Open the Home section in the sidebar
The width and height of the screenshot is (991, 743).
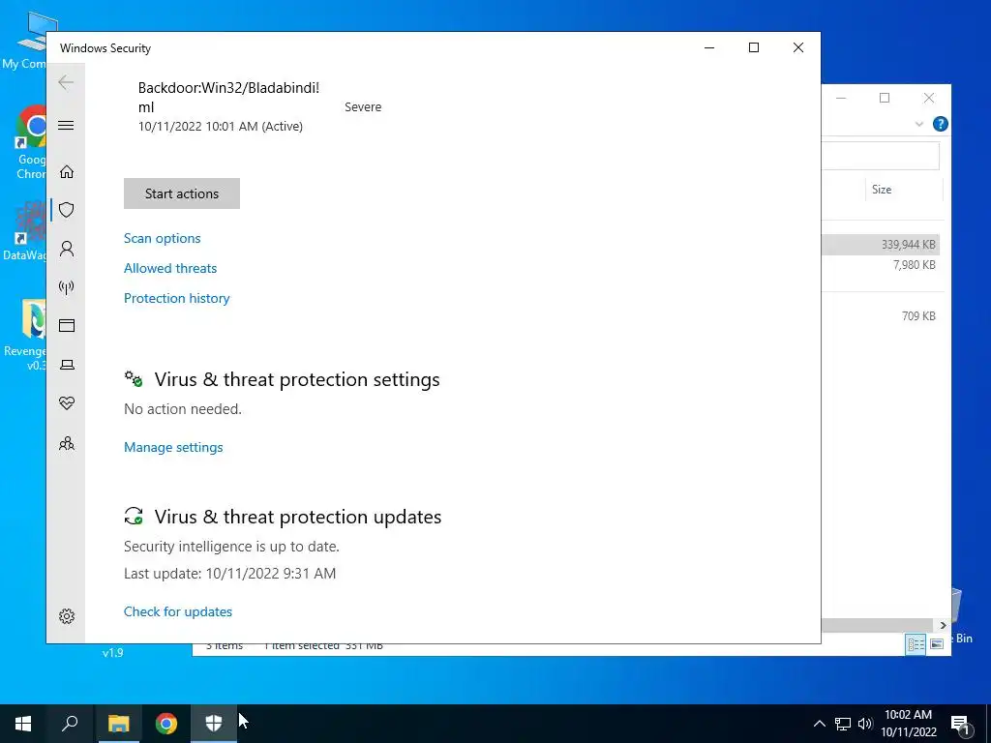67,172
